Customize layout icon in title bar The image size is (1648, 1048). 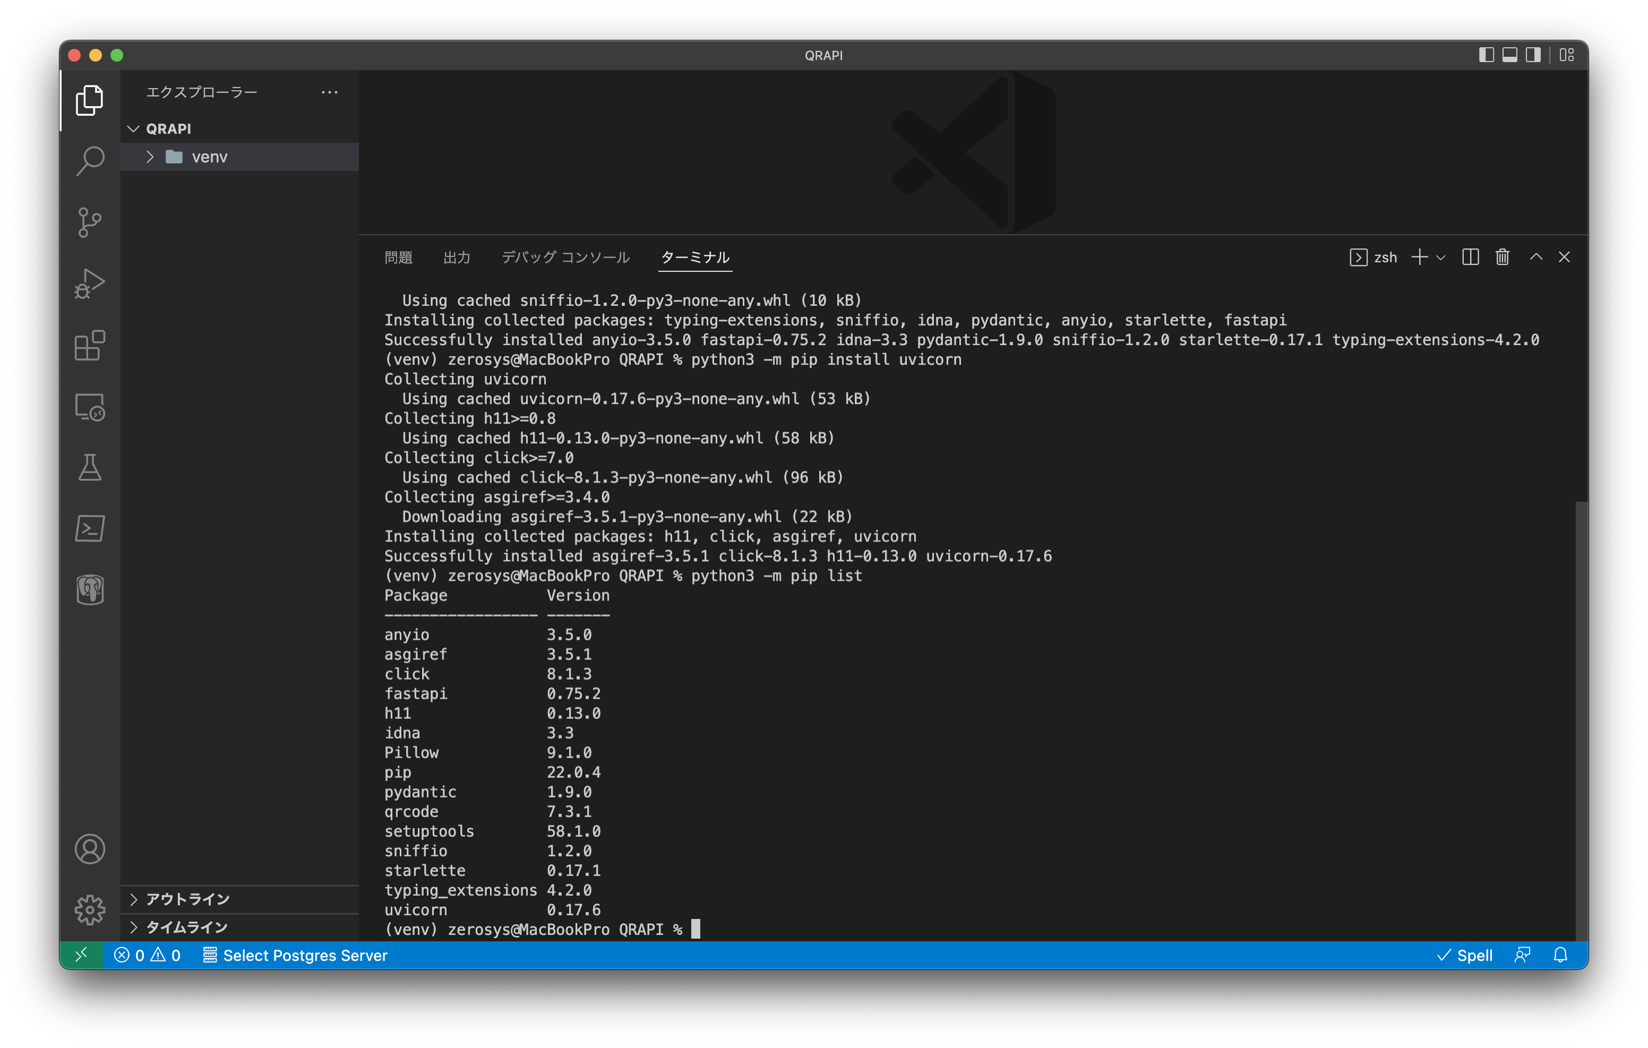click(x=1567, y=55)
